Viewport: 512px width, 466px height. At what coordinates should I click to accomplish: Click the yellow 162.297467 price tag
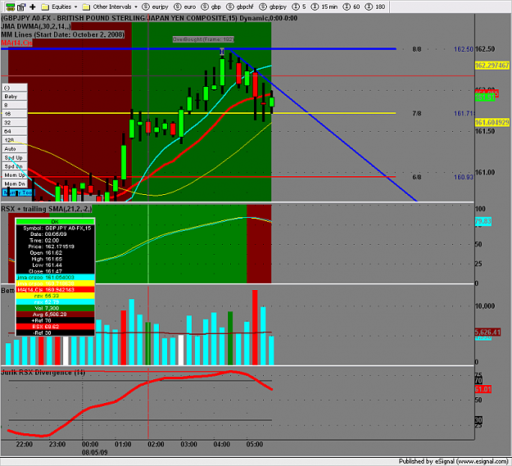(492, 66)
